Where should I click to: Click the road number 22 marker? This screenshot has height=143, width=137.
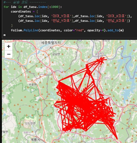click(123, 109)
